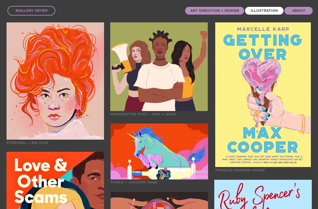This screenshot has width=318, height=209.
Task: Open Ruby Spencer's book cover thumbnail
Action: (263, 195)
